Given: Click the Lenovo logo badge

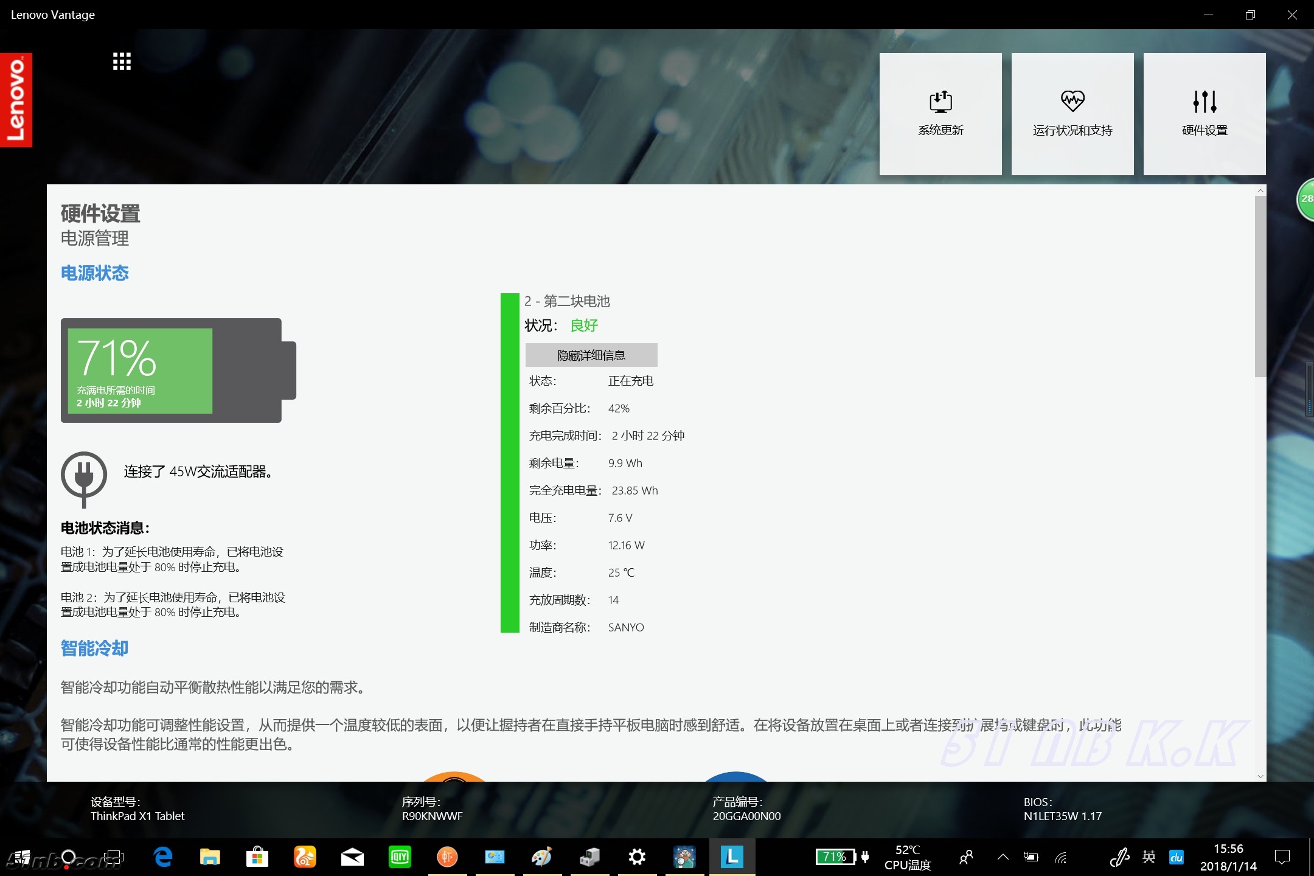Looking at the screenshot, I should coord(16,100).
